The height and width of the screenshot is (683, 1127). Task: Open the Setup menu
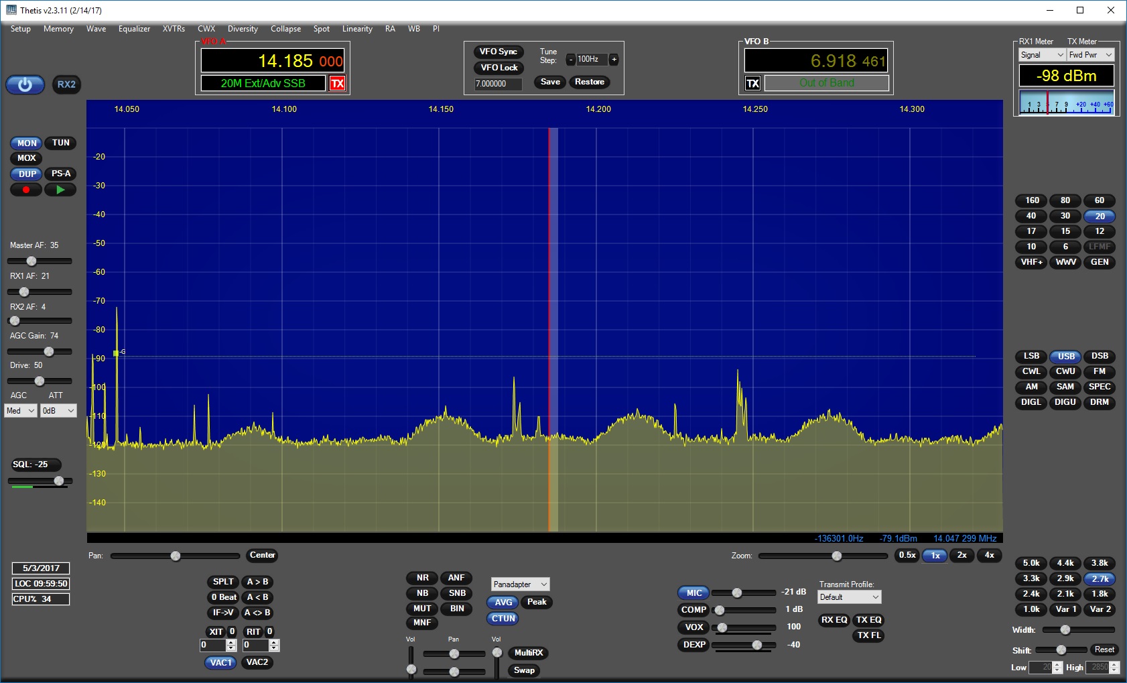coord(21,29)
